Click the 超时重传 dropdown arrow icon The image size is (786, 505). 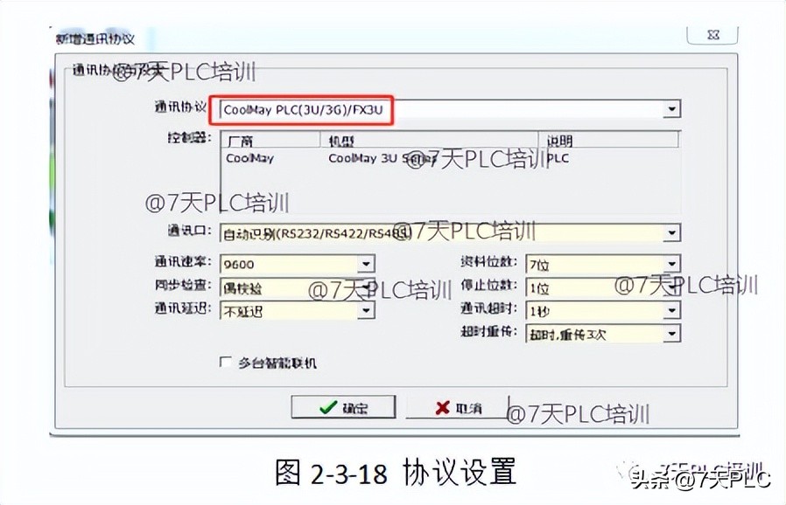(672, 333)
